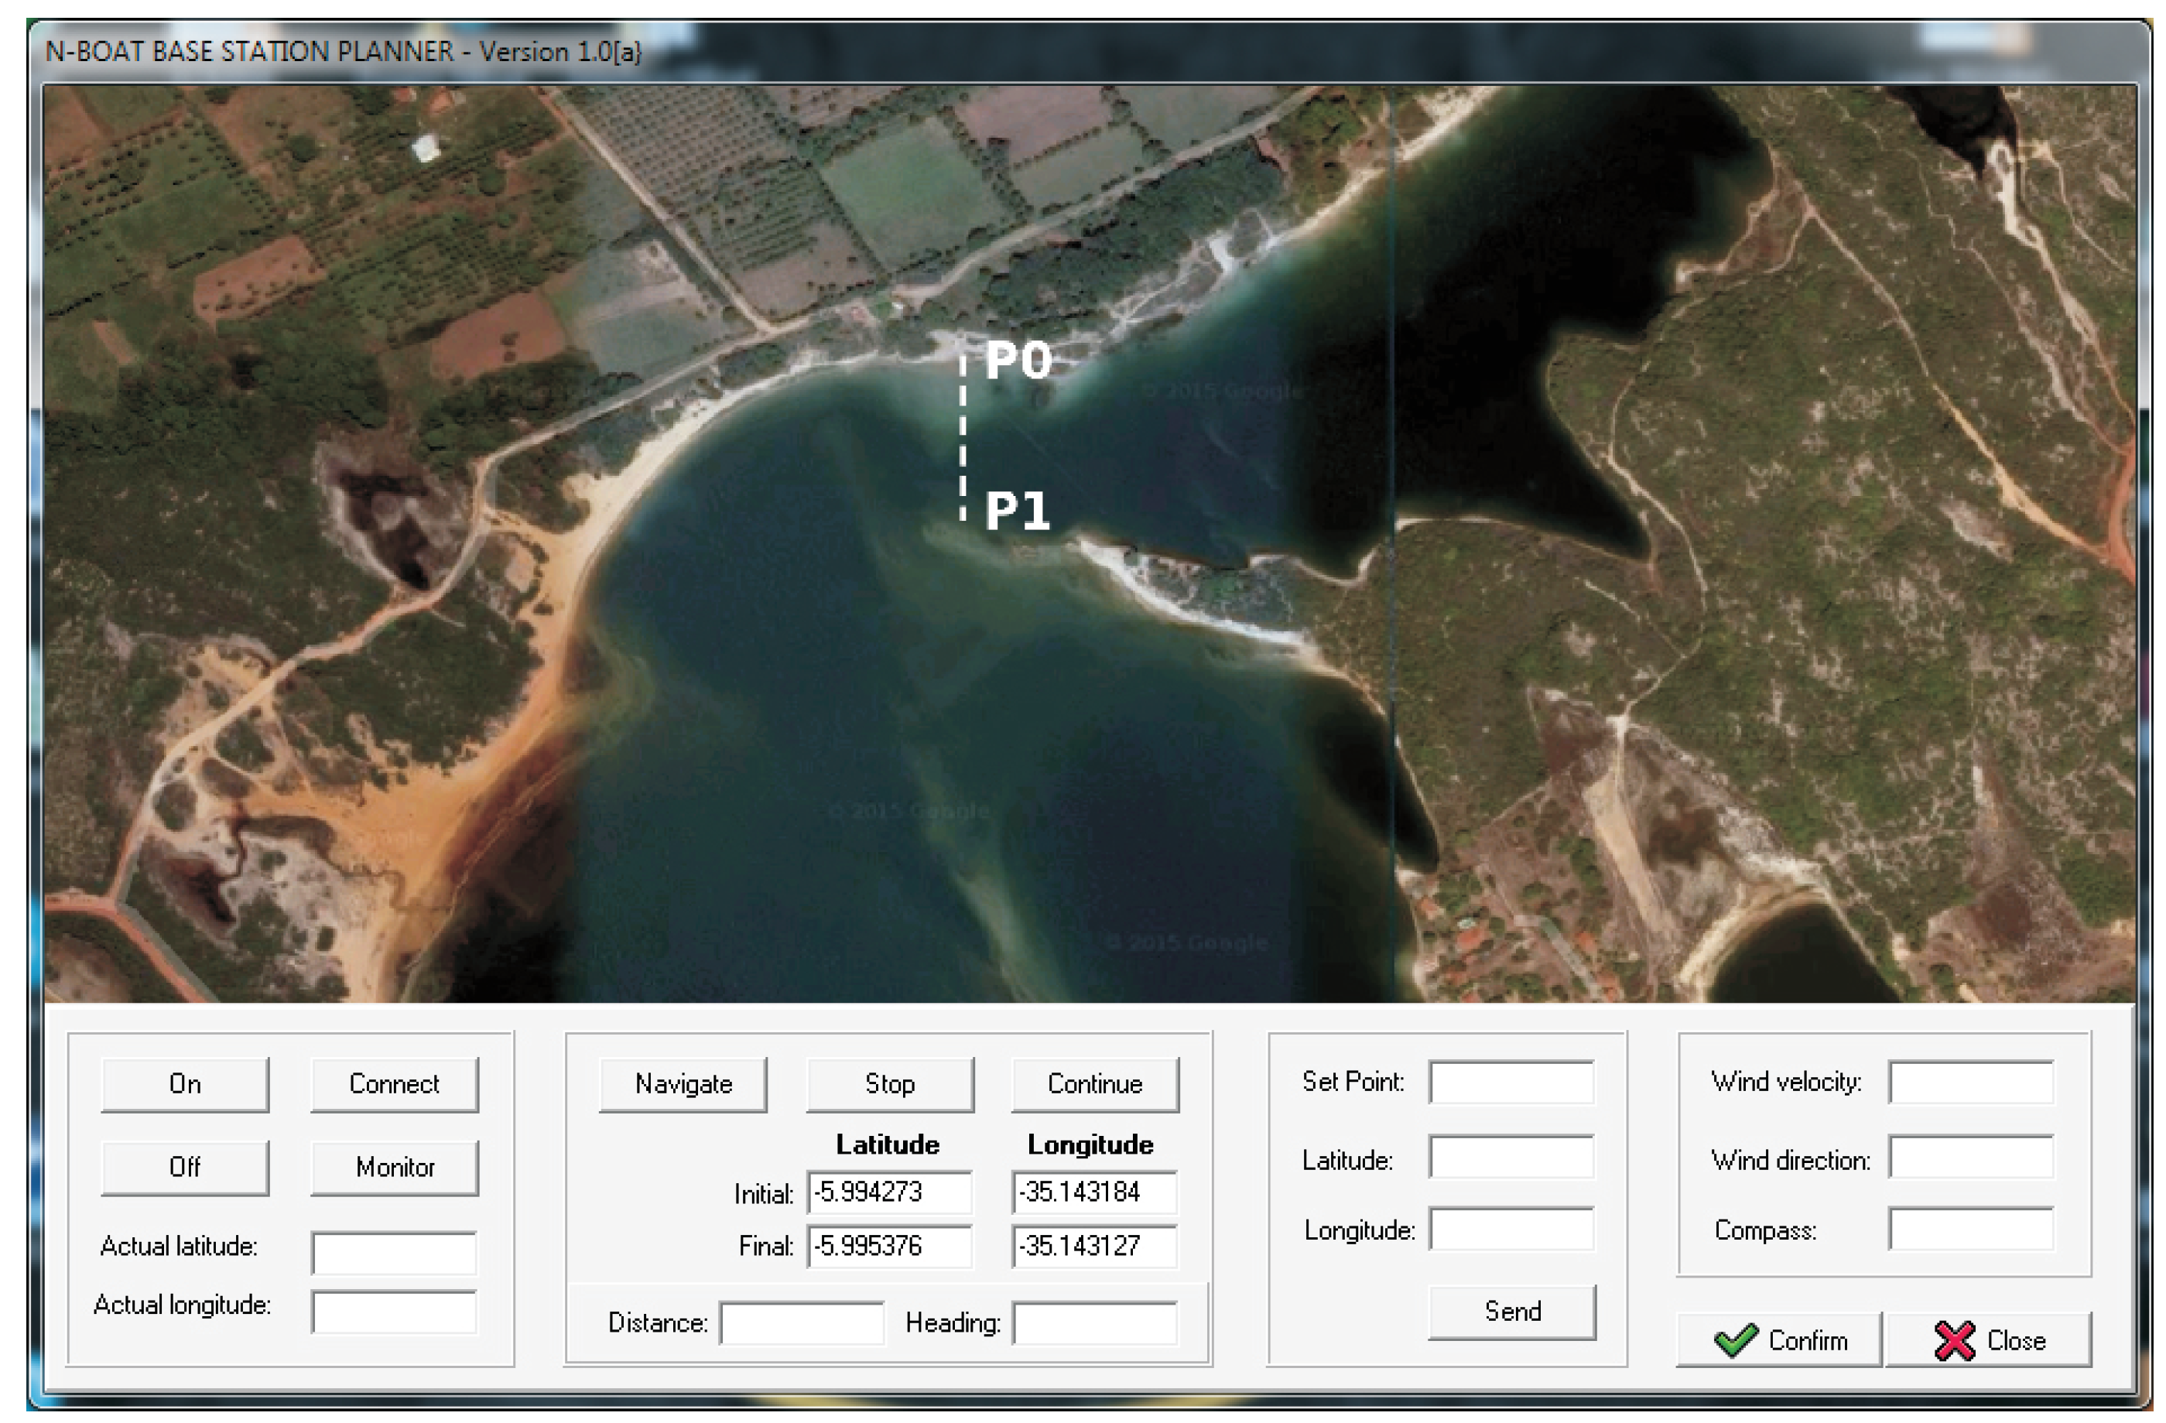Click the P0 waypoint on the map
The image size is (2166, 1423).
point(1017,361)
